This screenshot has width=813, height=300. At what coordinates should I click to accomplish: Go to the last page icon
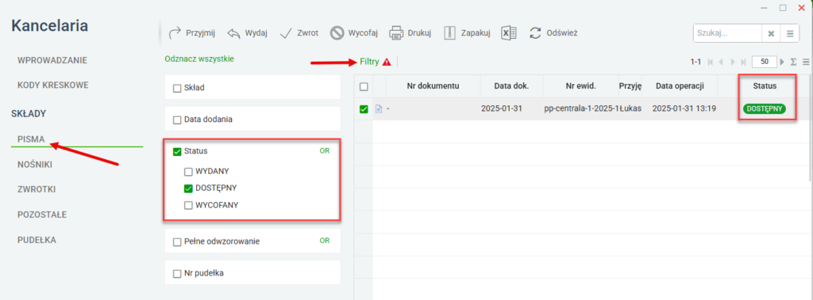click(x=744, y=62)
